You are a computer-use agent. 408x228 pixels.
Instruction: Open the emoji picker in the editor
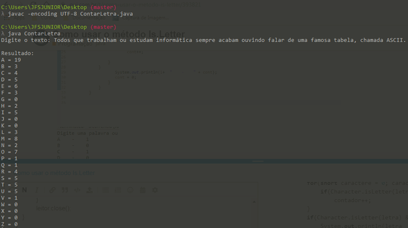(130, 190)
